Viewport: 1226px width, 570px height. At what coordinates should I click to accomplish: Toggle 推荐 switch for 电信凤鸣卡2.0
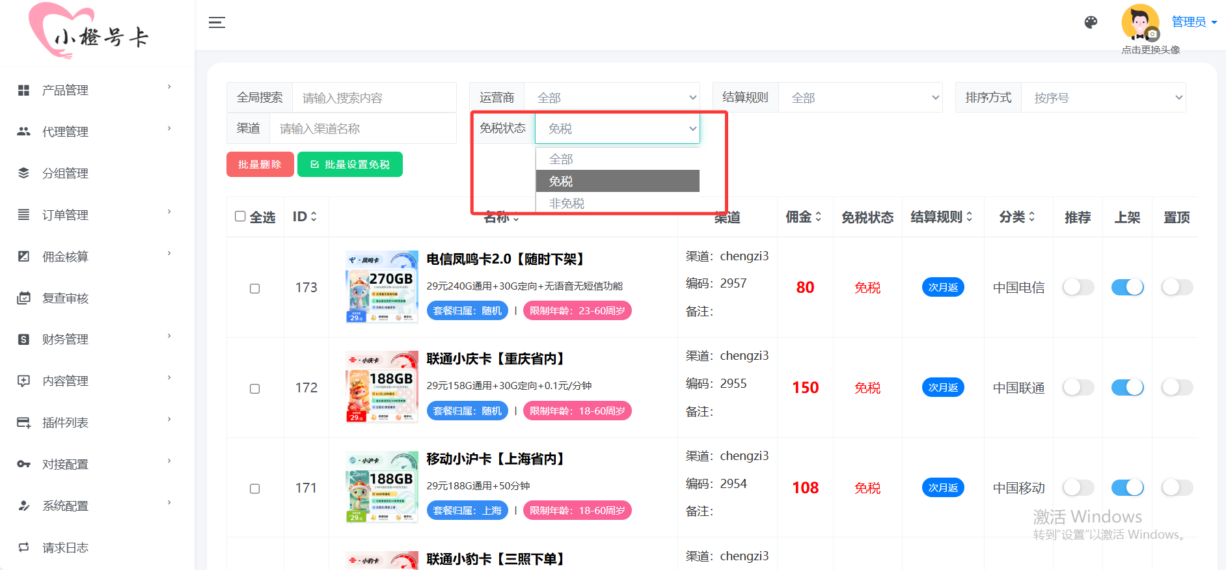1078,287
